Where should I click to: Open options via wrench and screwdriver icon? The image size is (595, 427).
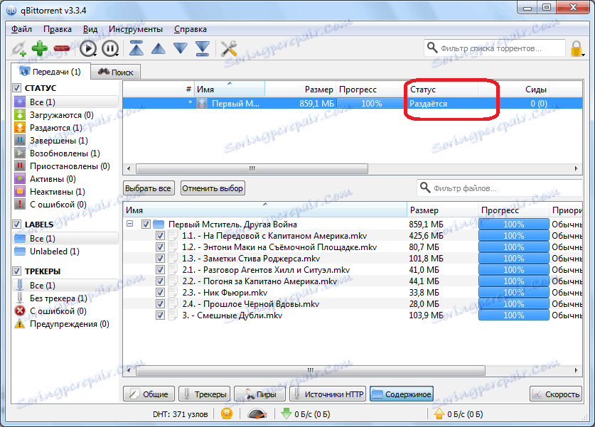click(x=229, y=48)
